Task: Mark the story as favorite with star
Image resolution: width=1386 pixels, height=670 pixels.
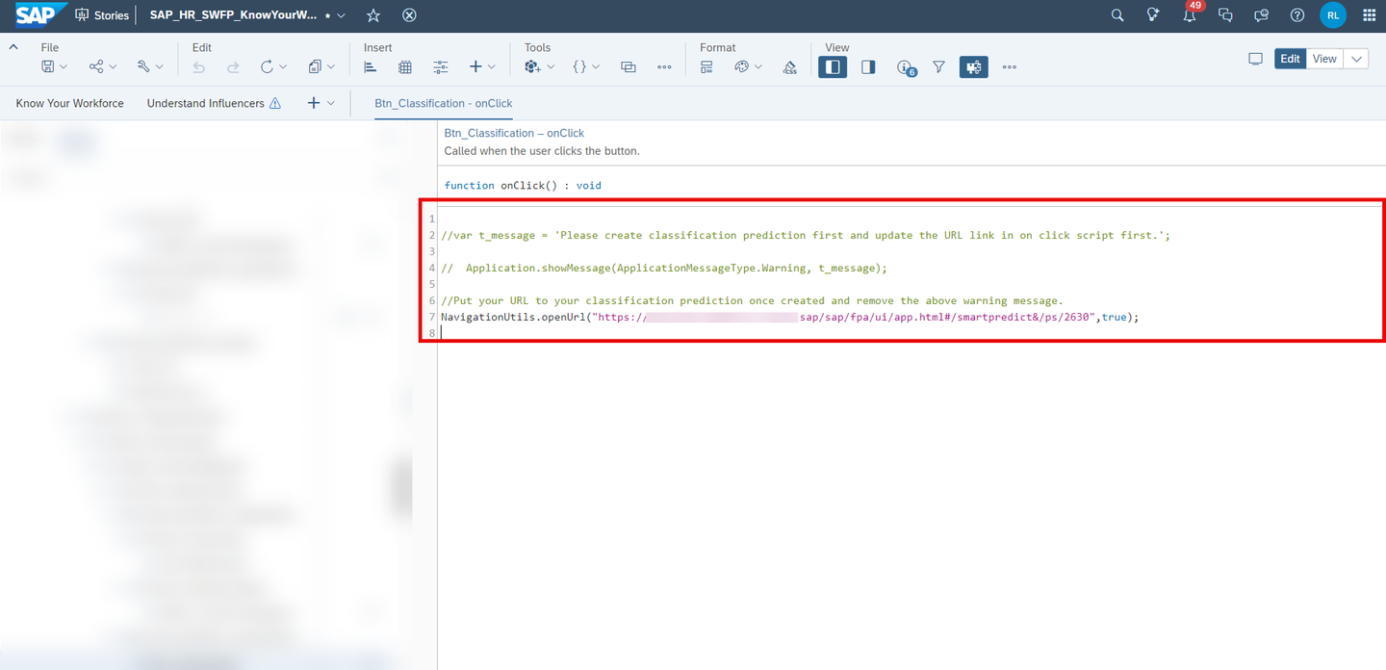Action: click(x=373, y=15)
